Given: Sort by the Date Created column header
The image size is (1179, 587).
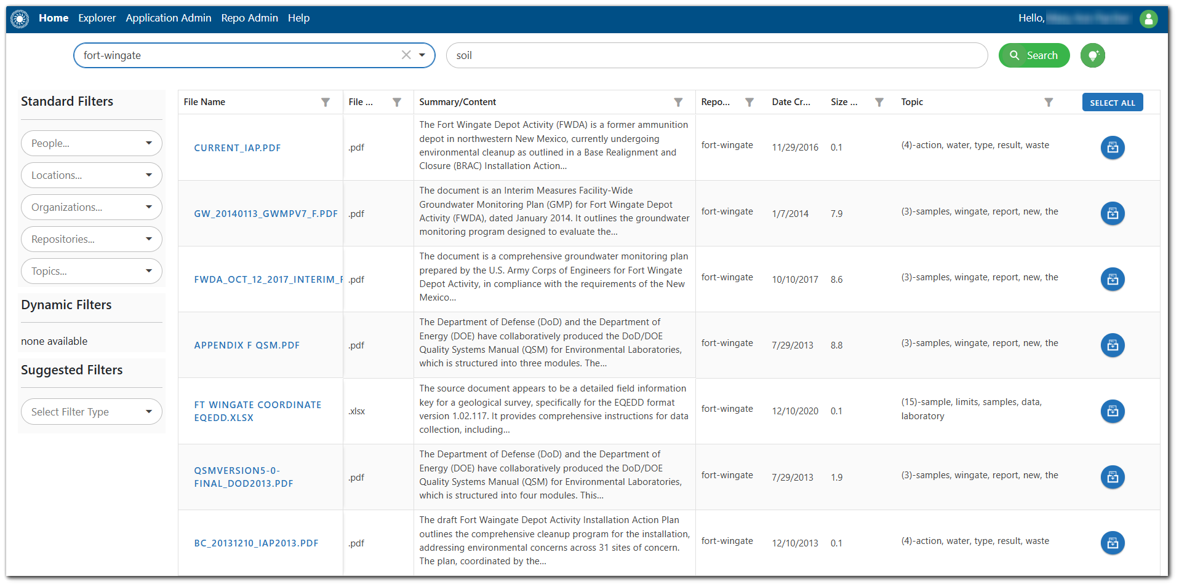Looking at the screenshot, I should 791,102.
